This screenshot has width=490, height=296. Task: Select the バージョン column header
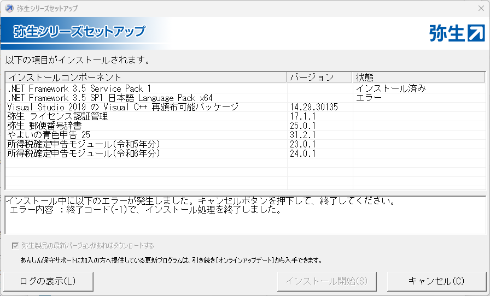319,77
